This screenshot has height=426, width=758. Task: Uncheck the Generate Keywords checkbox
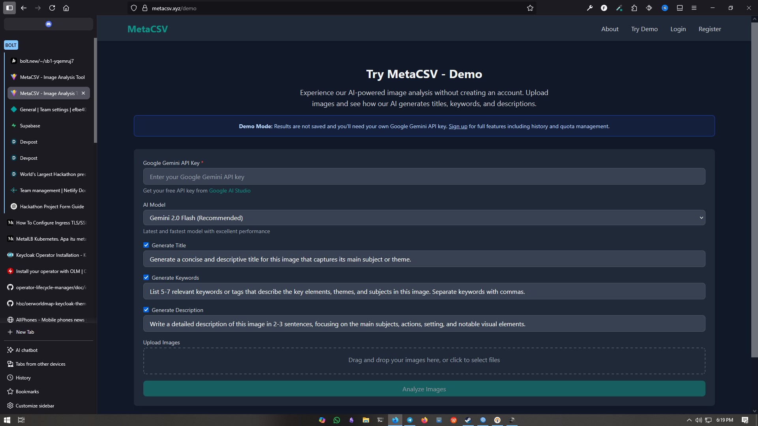[146, 277]
